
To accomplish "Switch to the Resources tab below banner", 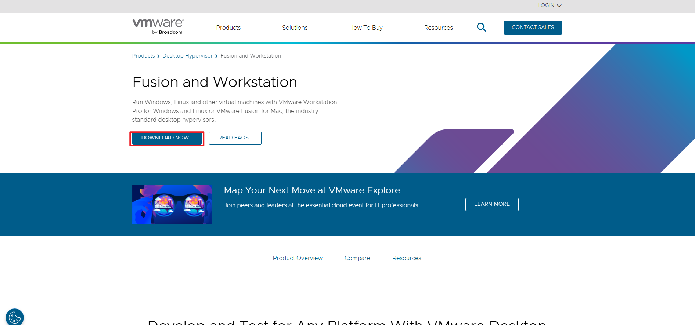I will [407, 258].
